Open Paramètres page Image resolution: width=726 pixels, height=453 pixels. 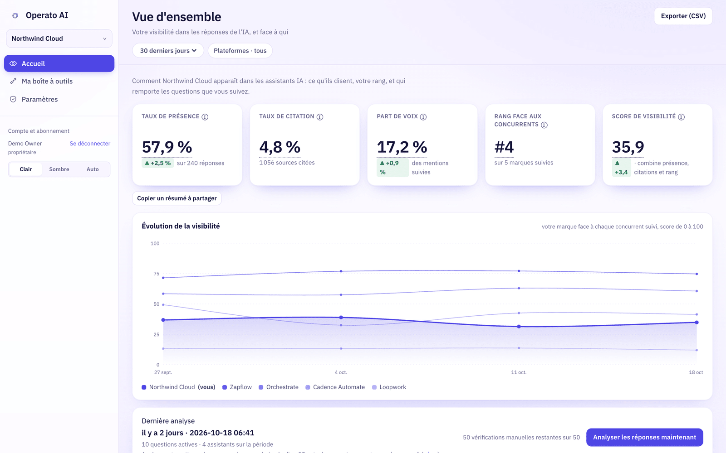click(59, 99)
